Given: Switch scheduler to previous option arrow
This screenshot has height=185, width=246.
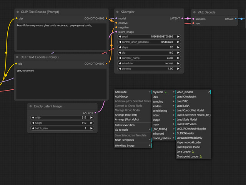Looking at the screenshot, I should click(120, 63).
